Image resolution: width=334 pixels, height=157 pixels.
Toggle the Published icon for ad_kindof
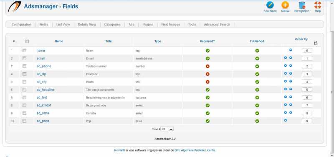tap(257, 106)
